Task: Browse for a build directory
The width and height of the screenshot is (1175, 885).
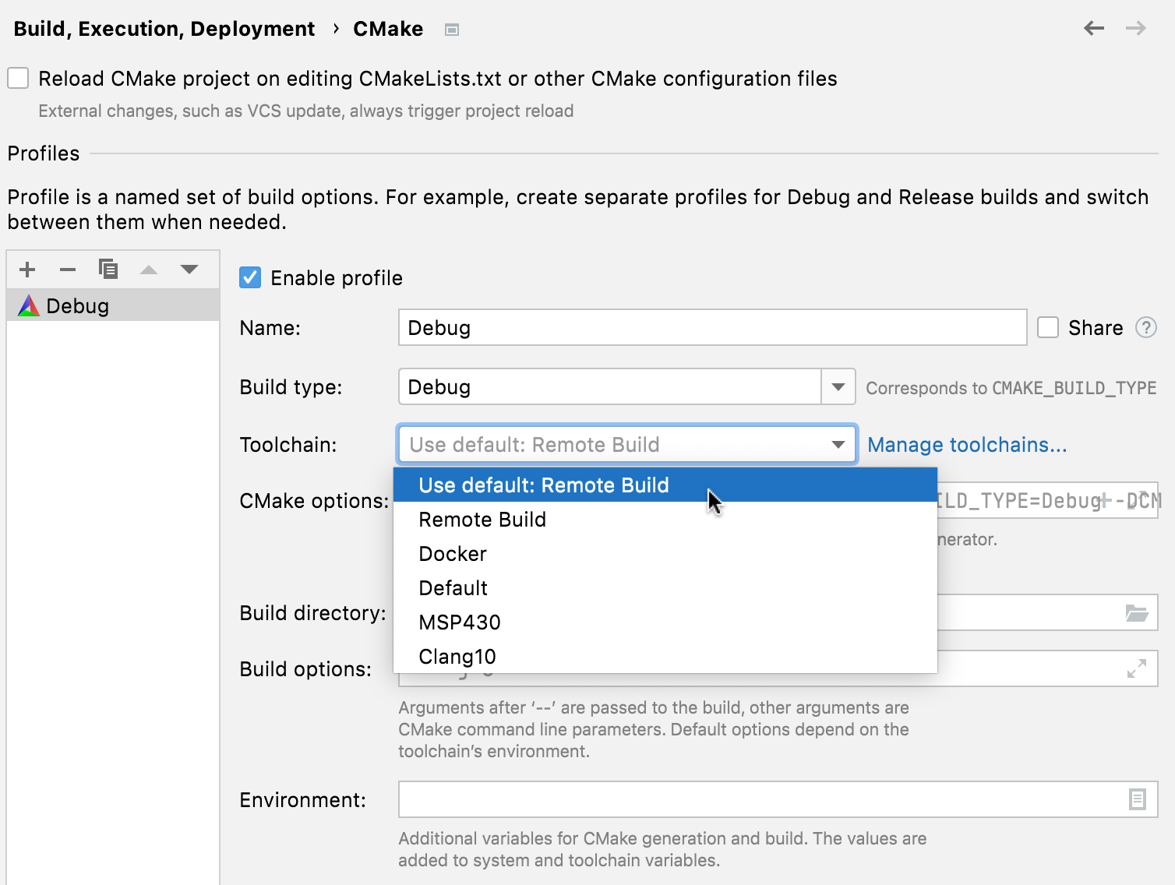Action: [1138, 613]
